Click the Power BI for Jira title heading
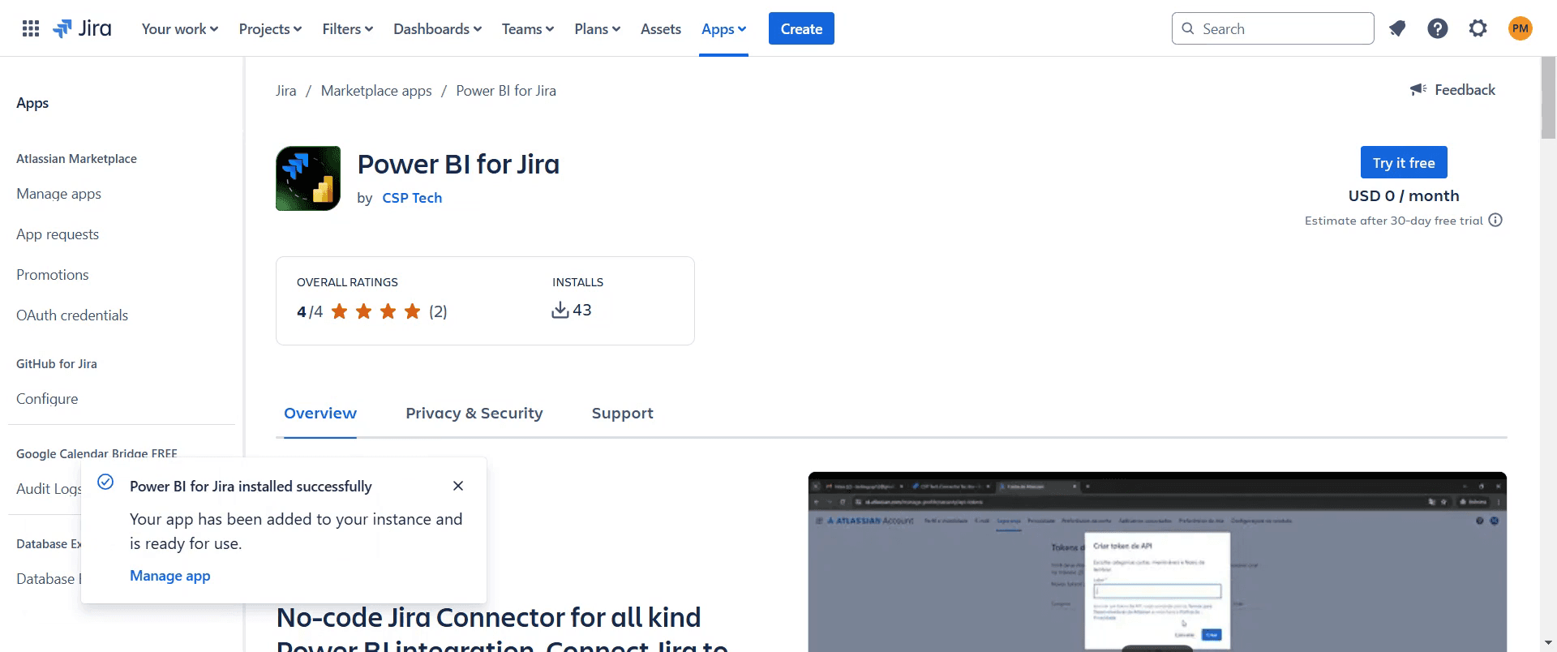 [x=458, y=164]
